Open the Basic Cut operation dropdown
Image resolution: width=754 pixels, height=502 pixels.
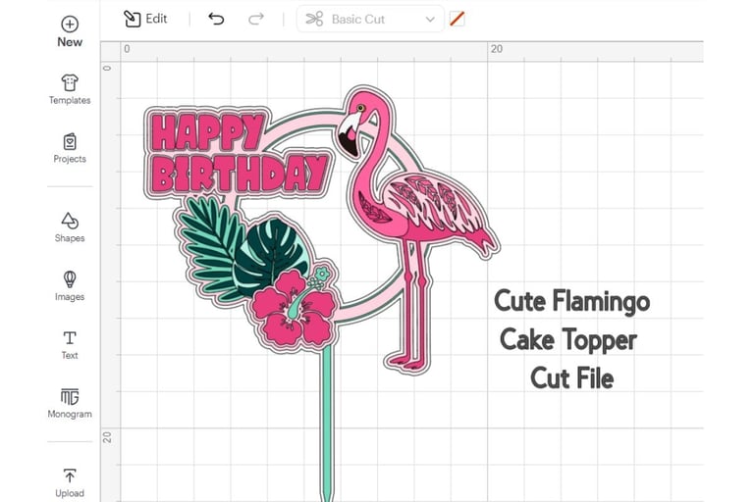(x=370, y=20)
